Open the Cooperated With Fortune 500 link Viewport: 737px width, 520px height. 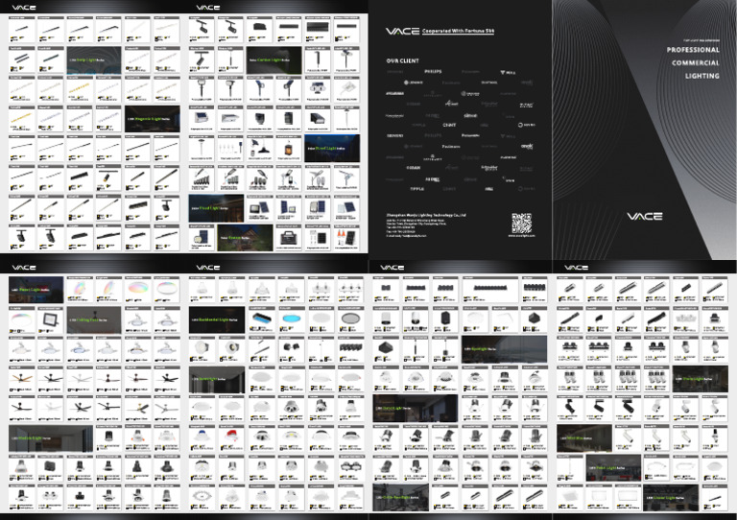[x=458, y=31]
